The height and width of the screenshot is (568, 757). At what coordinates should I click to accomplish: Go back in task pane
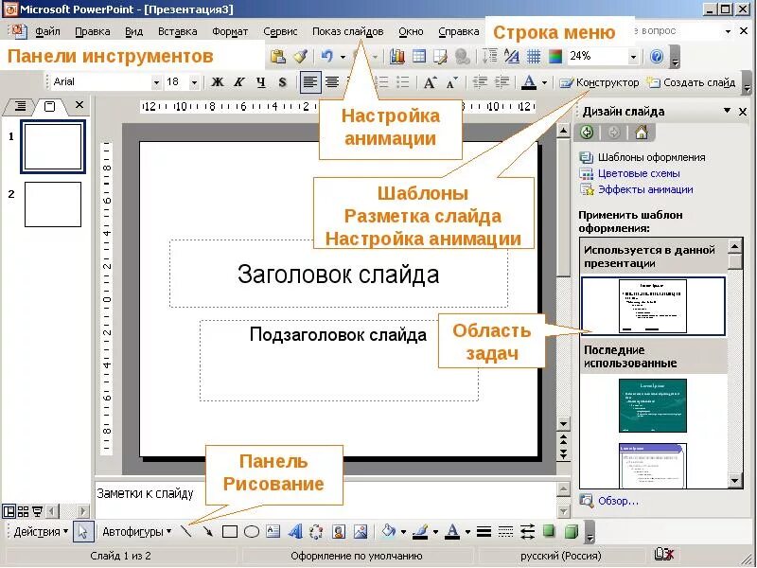click(x=587, y=133)
